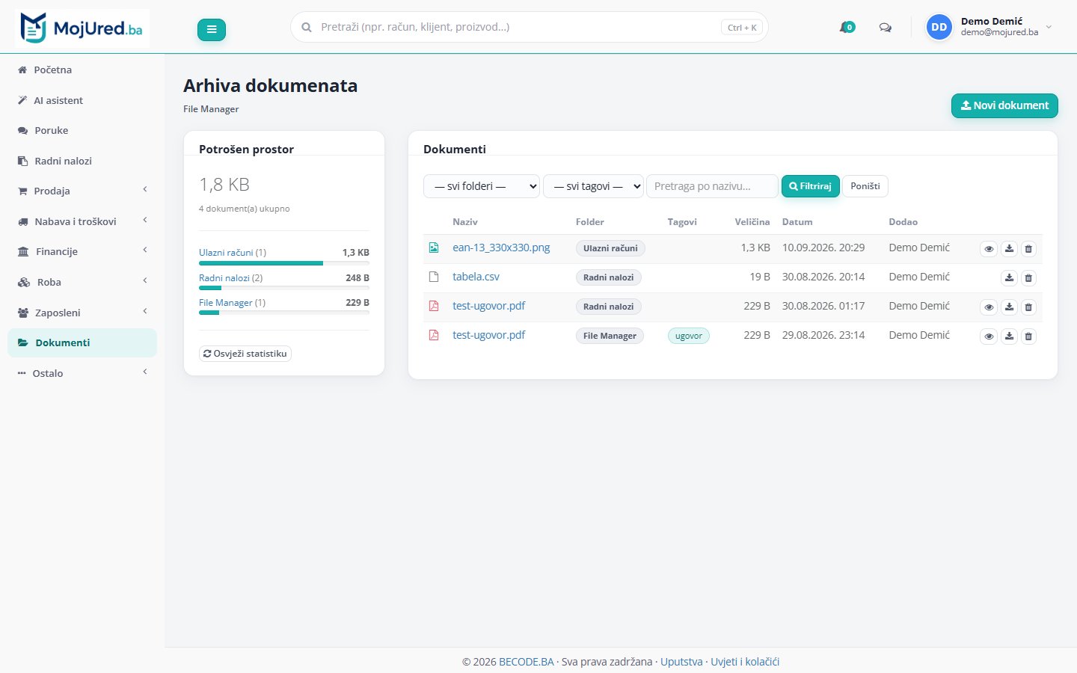Click the Novi dokument button
Image resolution: width=1077 pixels, height=673 pixels.
[1004, 105]
